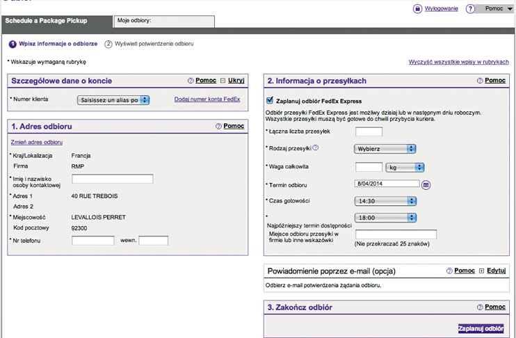This screenshot has height=338, width=516.
Task: Click Pomoc link in Zakończ odbiór section
Action: click(495, 307)
